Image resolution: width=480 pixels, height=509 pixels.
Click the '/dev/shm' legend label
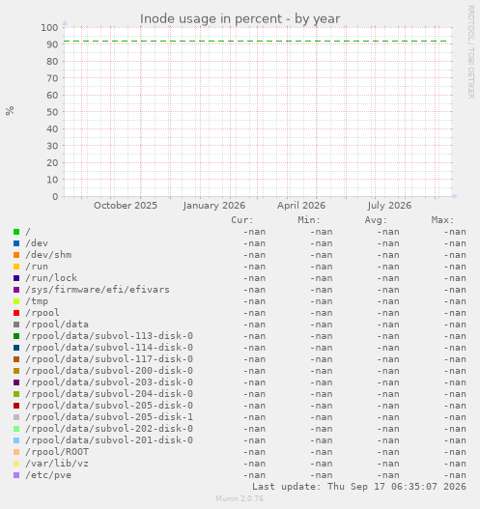click(48, 255)
